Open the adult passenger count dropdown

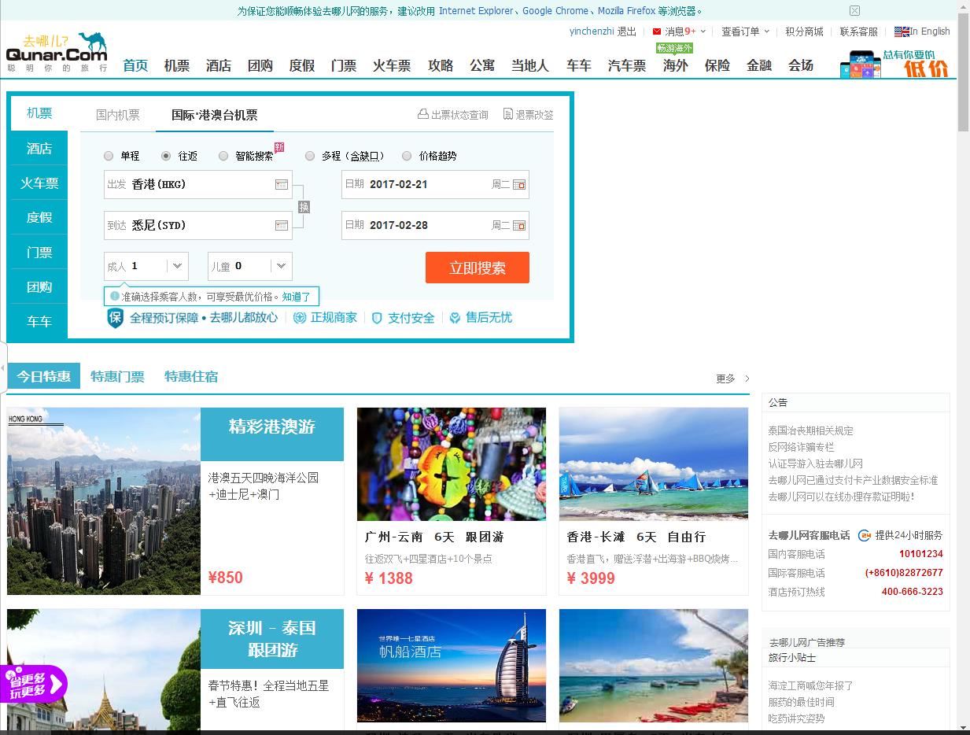point(177,266)
